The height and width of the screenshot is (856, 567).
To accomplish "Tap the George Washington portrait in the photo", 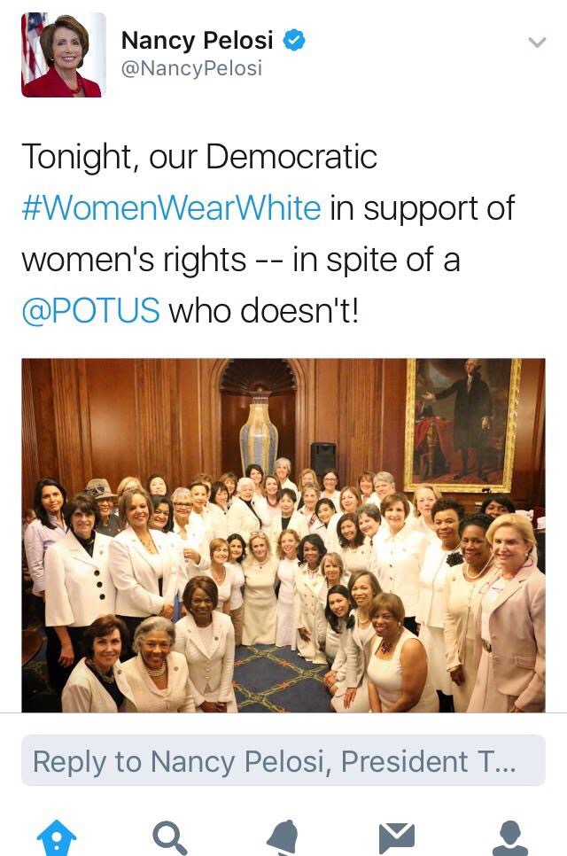I will click(x=462, y=424).
